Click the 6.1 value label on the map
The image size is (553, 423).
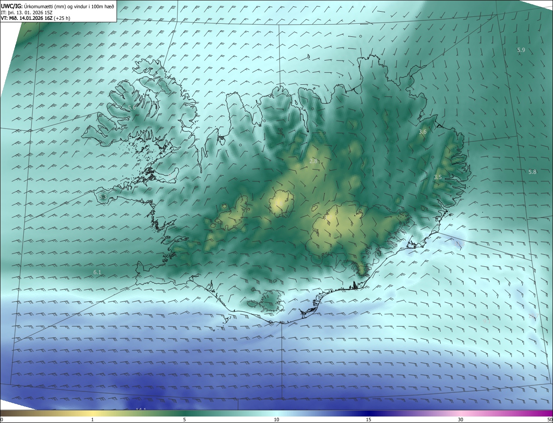pyautogui.click(x=97, y=272)
